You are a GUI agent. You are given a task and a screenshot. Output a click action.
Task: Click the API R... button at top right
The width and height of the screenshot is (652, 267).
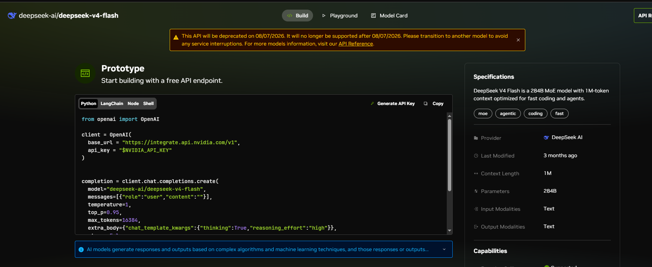(x=643, y=16)
